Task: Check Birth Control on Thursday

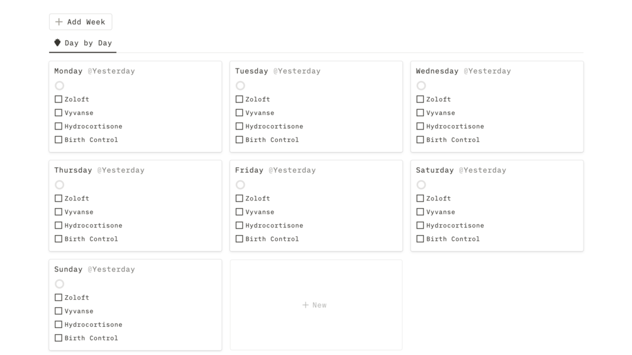Action: [58, 239]
